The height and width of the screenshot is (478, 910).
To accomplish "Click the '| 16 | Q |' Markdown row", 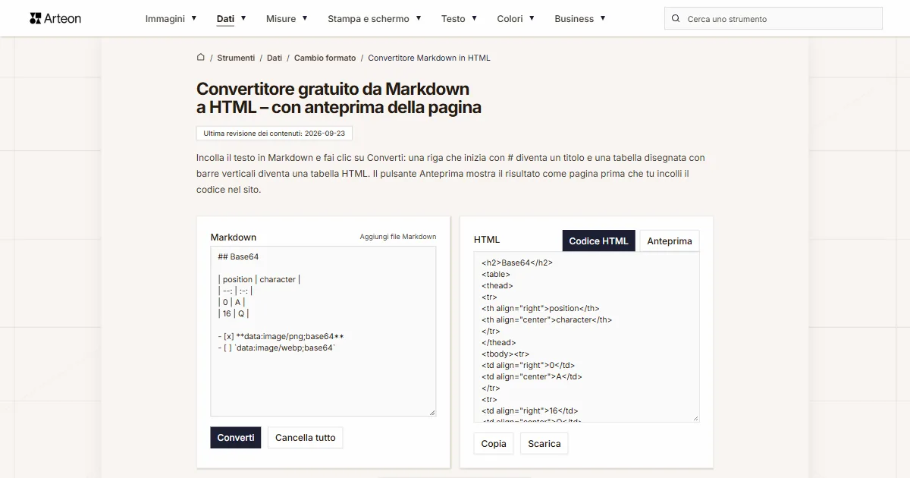I will point(234,313).
